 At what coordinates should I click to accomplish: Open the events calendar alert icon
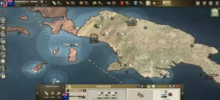(x=3, y=76)
